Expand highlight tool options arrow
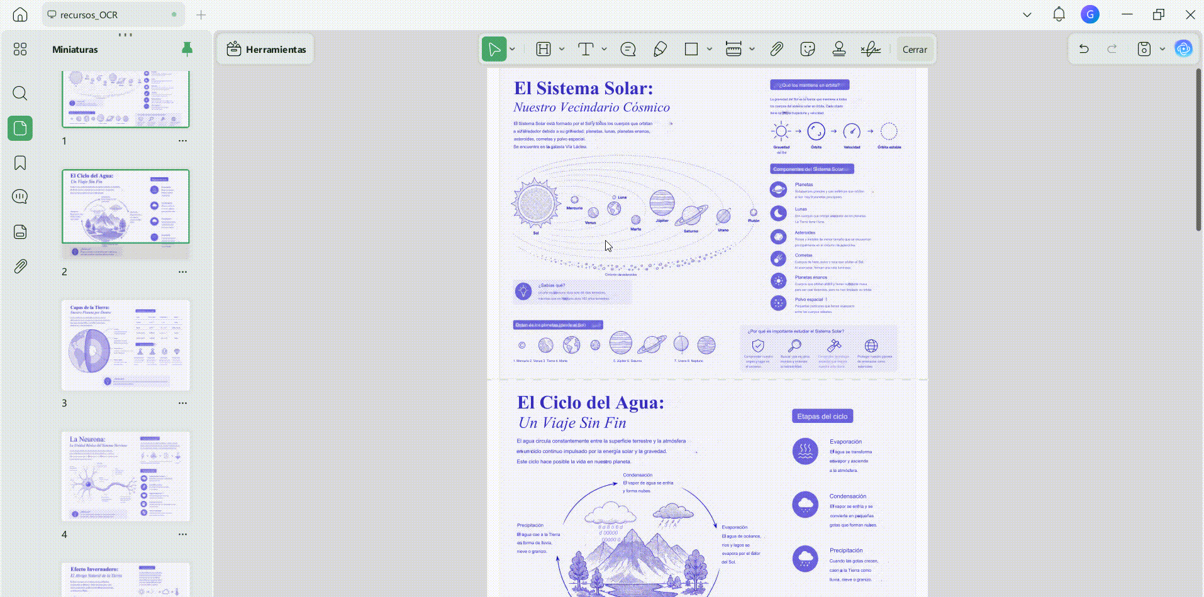Screen dimensions: 1204x597 click(x=562, y=49)
